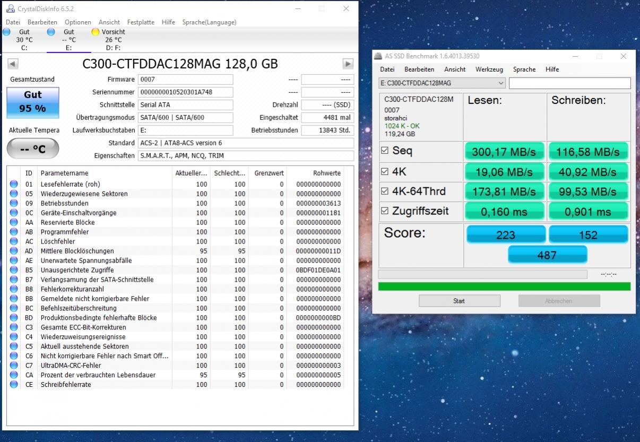Viewport: 640px width, 442px height.
Task: Click the green benchmark progress bar
Action: coord(504,287)
